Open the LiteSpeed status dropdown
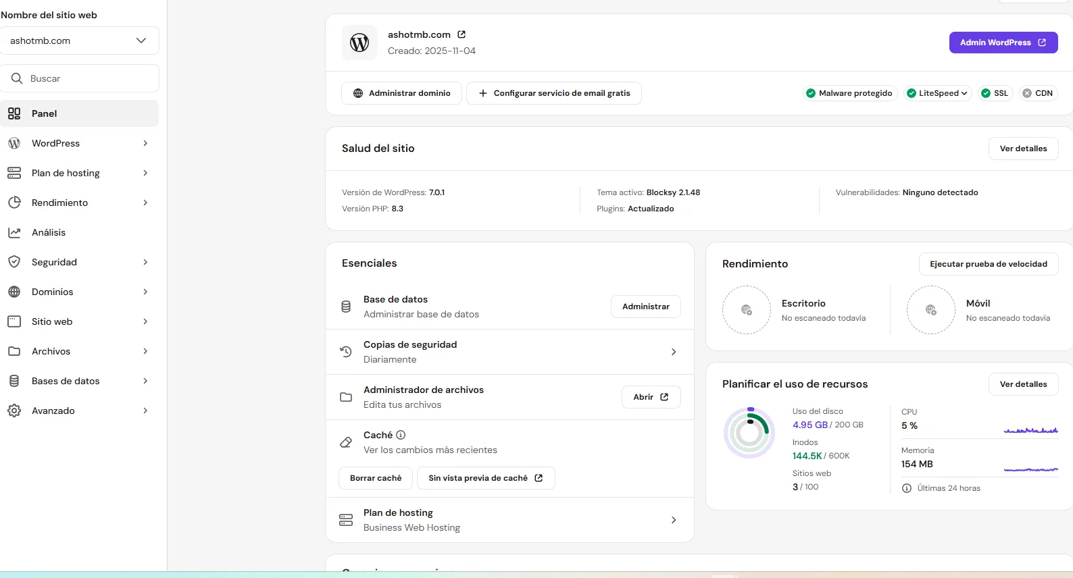This screenshot has height=578, width=1073. click(x=938, y=93)
